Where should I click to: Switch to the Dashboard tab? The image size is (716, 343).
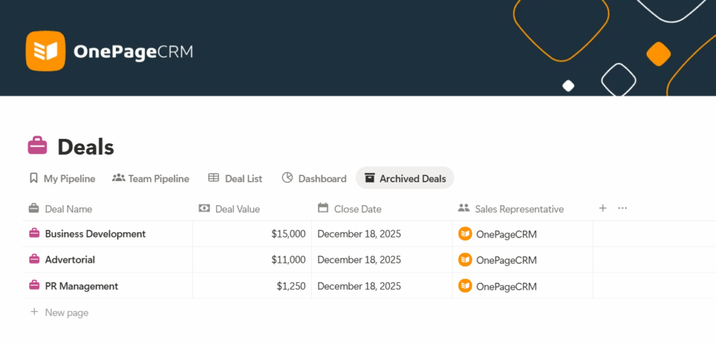coord(314,178)
